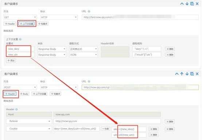202x140 pixels.
Task: Close the first client request panel
Action: click(197, 4)
